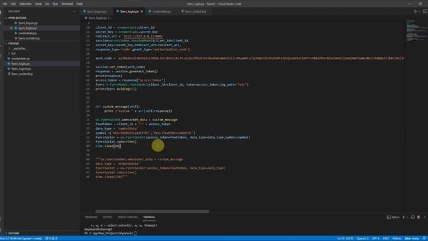Split the terminal pane
The height and width of the screenshot is (241, 428).
pos(413,217)
